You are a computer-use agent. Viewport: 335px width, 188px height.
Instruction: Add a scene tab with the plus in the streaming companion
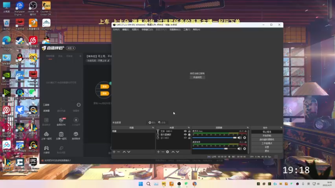point(80,56)
